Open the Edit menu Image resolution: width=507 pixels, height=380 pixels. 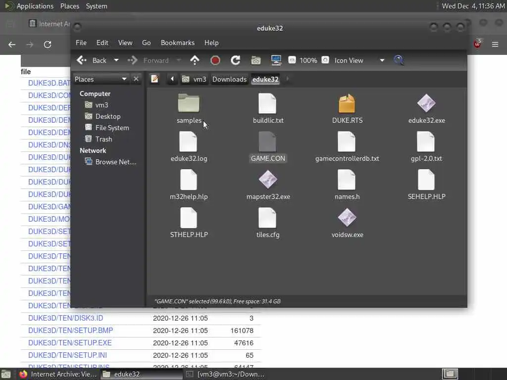tap(102, 43)
